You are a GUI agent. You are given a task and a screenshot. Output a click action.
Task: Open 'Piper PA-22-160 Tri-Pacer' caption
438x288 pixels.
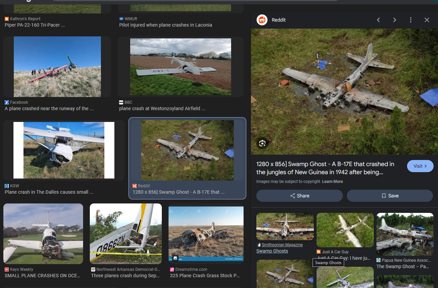[x=35, y=25]
